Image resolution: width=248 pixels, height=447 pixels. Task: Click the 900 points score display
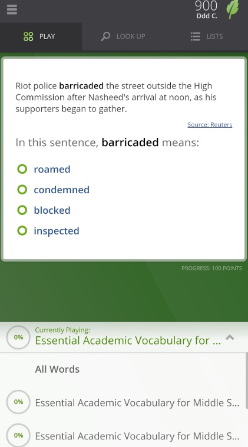(206, 6)
